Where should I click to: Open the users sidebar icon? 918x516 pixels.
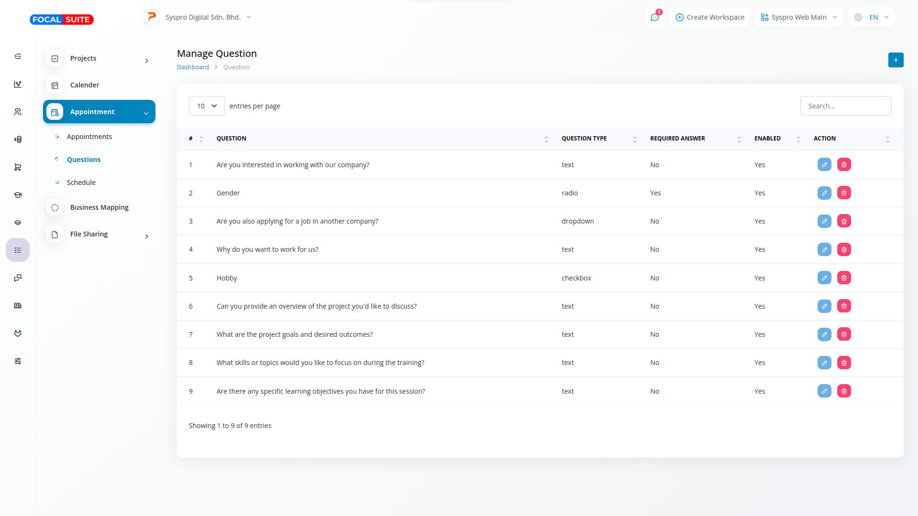click(18, 112)
